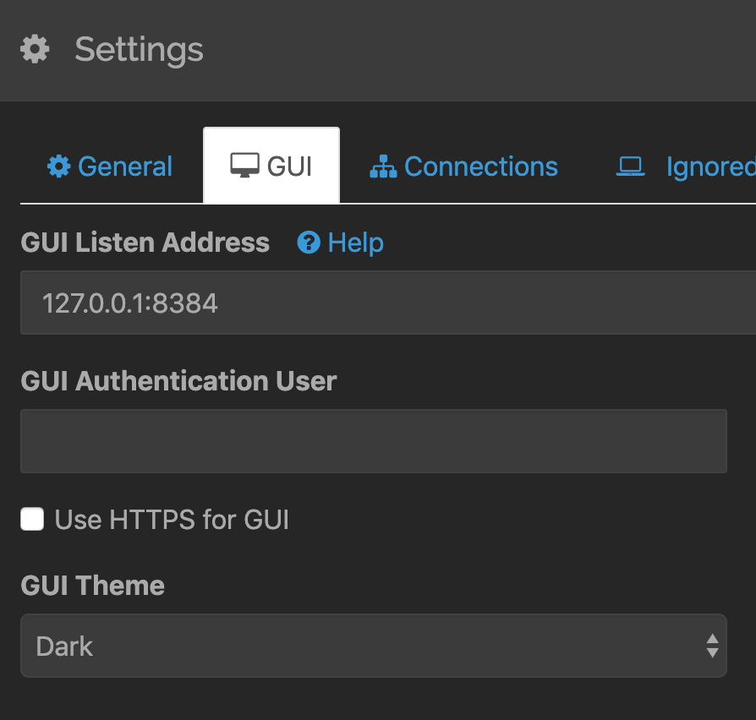Select the address value 127.0.0.1:8384

coord(129,304)
